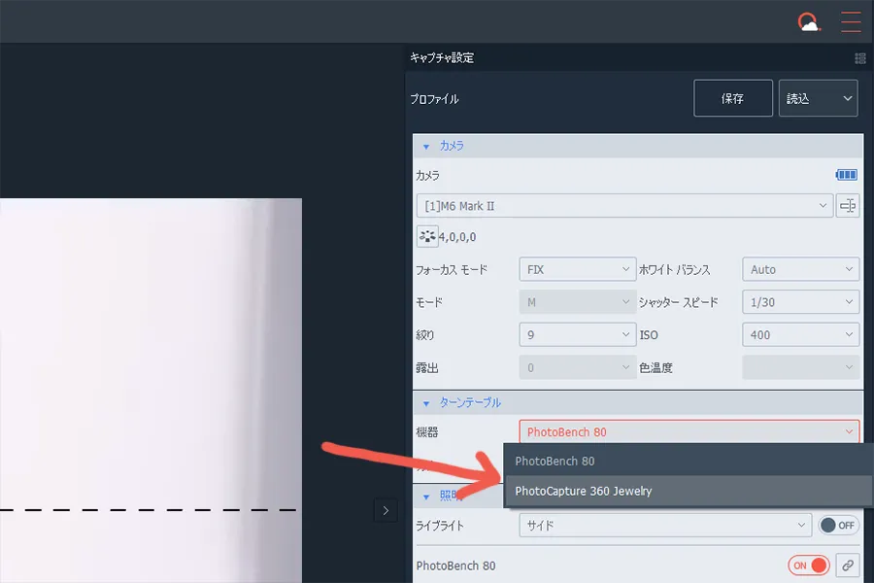Image resolution: width=874 pixels, height=583 pixels.
Task: Choose PhotoBench 80 in the dropdown list
Action: point(555,461)
